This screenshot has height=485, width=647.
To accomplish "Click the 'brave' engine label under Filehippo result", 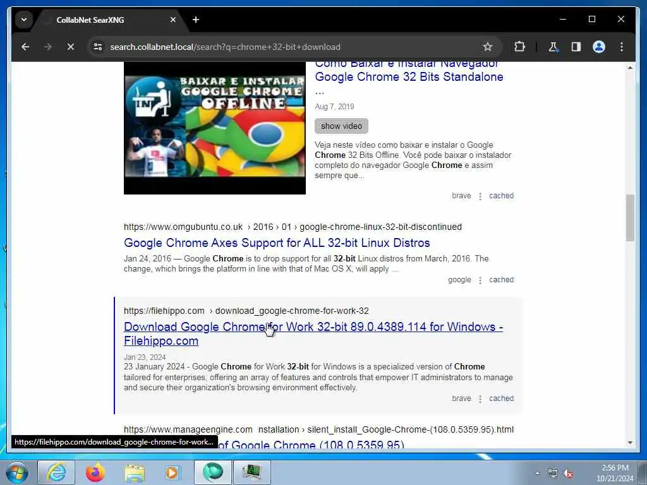I will (461, 398).
